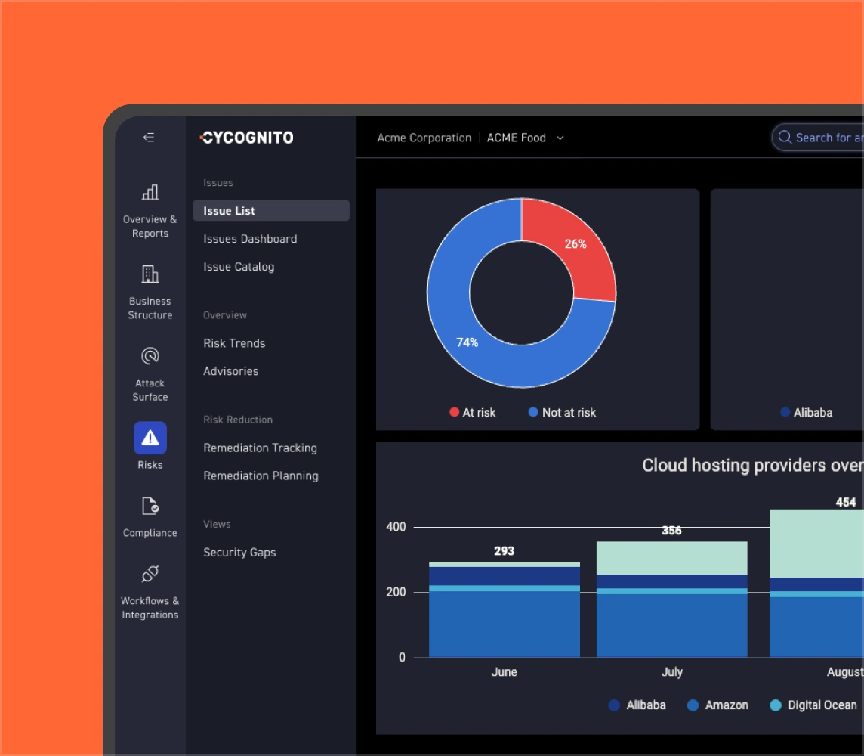This screenshot has height=756, width=864.
Task: Open the Risk Trends page
Action: click(x=234, y=343)
